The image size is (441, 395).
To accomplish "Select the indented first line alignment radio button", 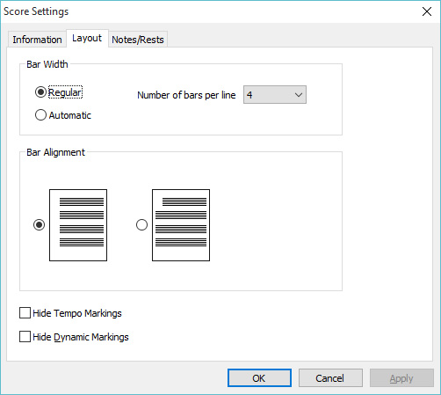I will (x=142, y=225).
